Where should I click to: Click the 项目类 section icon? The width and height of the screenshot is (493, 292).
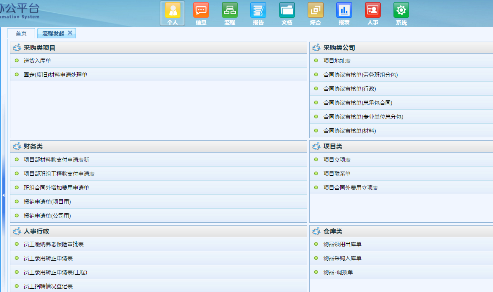point(316,146)
